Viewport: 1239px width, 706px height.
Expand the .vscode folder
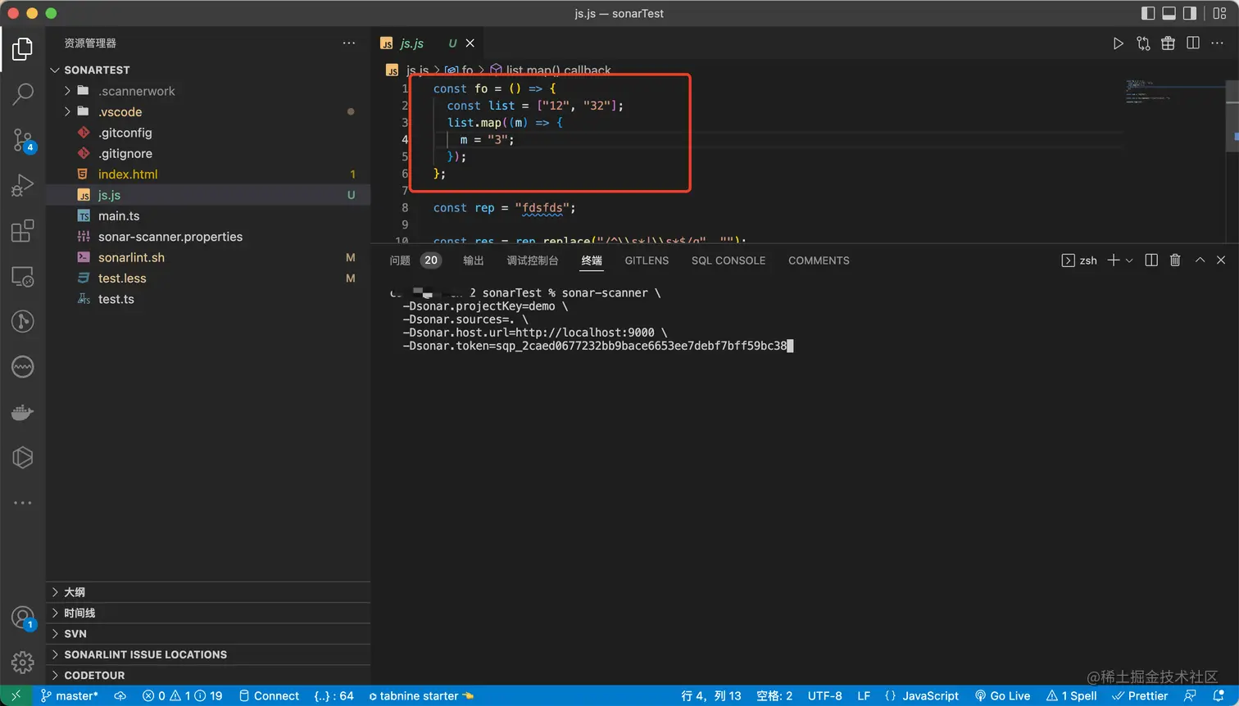(x=208, y=111)
